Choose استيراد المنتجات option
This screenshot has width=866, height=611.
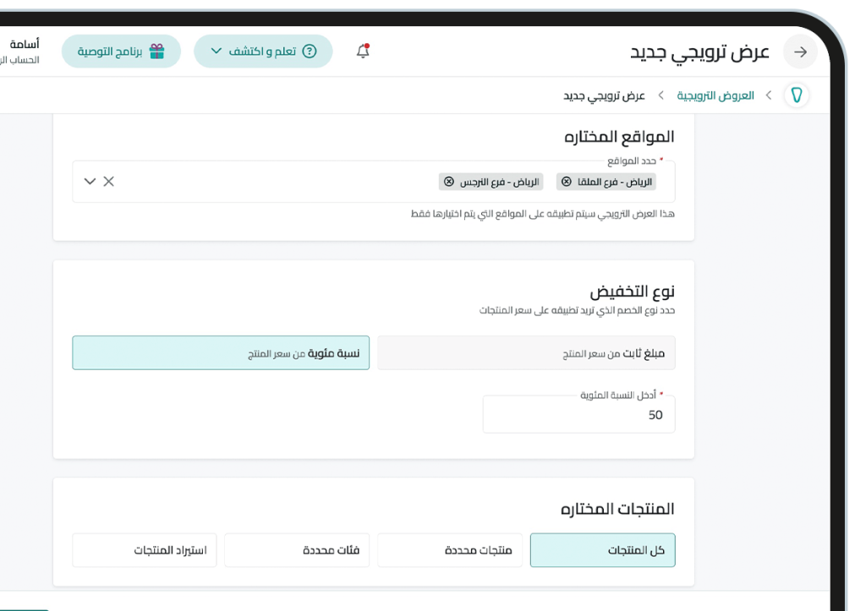pos(144,549)
